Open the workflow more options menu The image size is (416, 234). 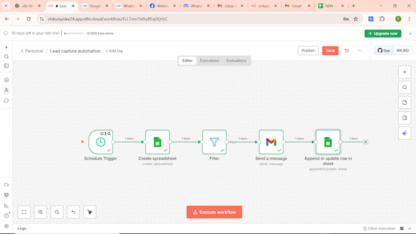(x=360, y=51)
